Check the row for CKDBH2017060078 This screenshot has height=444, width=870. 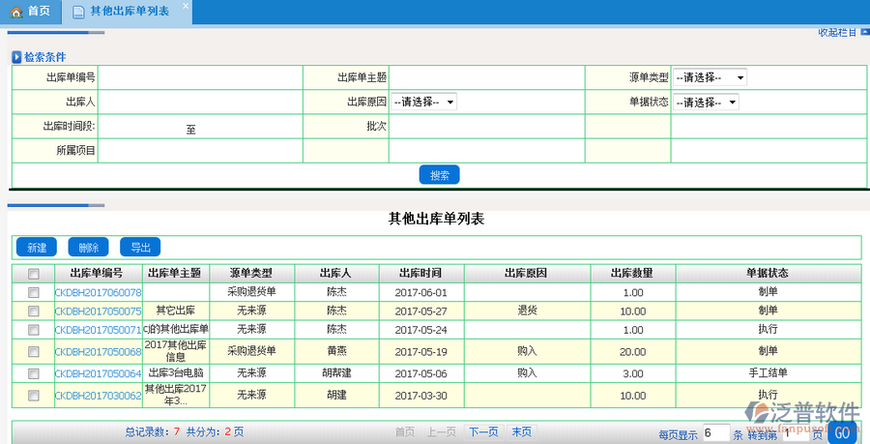tap(34, 292)
